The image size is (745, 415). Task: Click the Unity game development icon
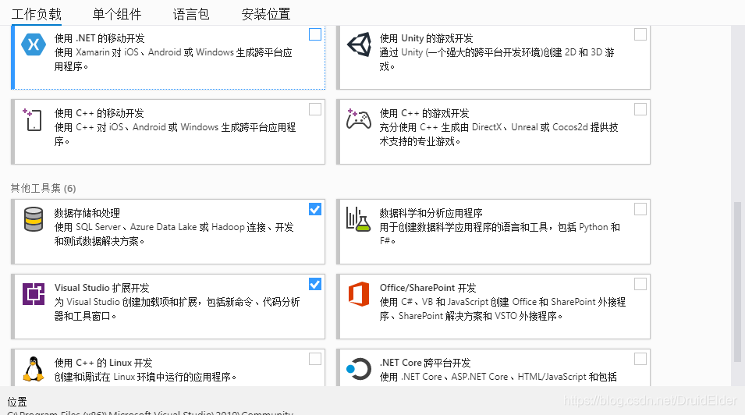point(359,44)
